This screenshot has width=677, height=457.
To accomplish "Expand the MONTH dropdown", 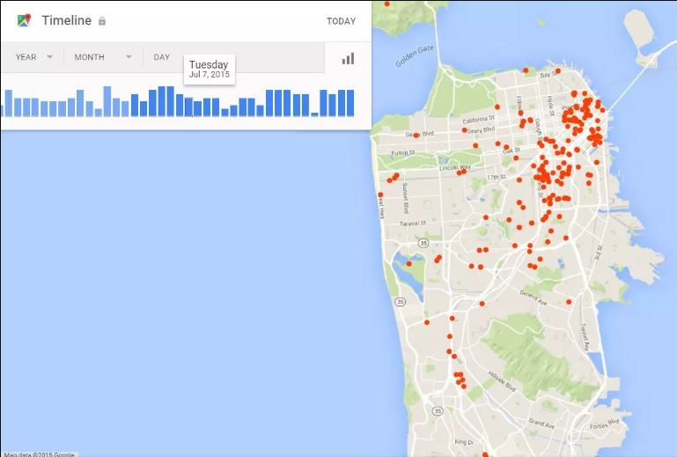I will pos(102,57).
